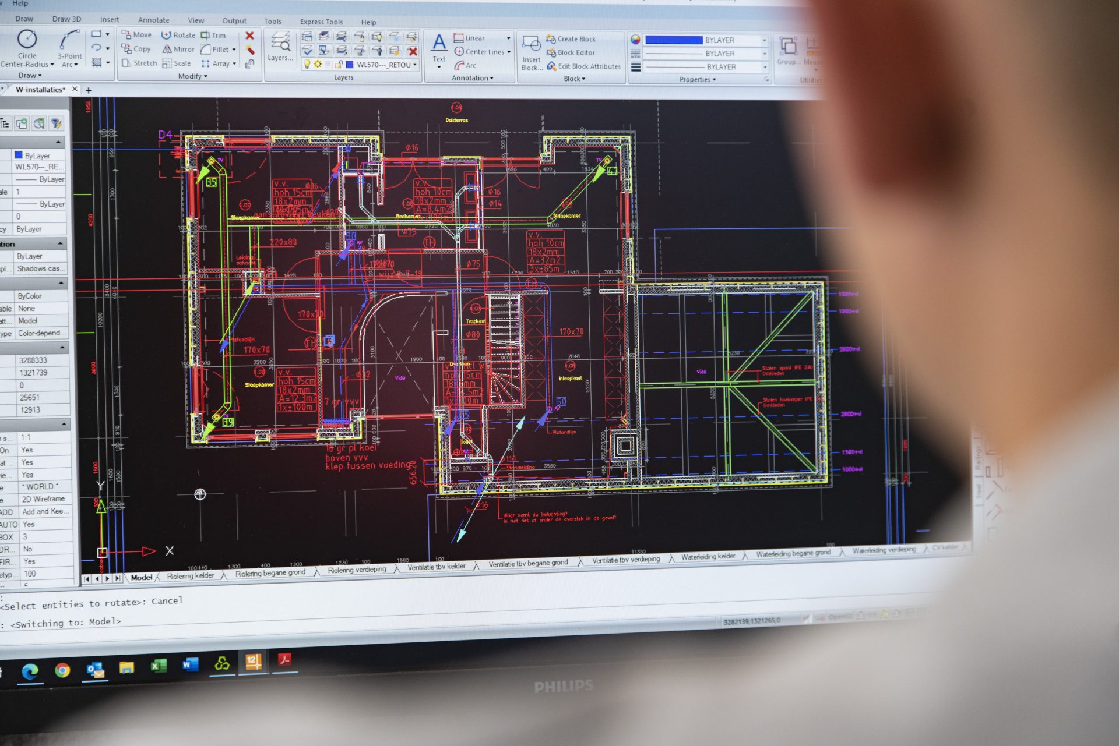This screenshot has height=746, width=1119.
Task: Select the Arc dimension tool
Action: (465, 66)
